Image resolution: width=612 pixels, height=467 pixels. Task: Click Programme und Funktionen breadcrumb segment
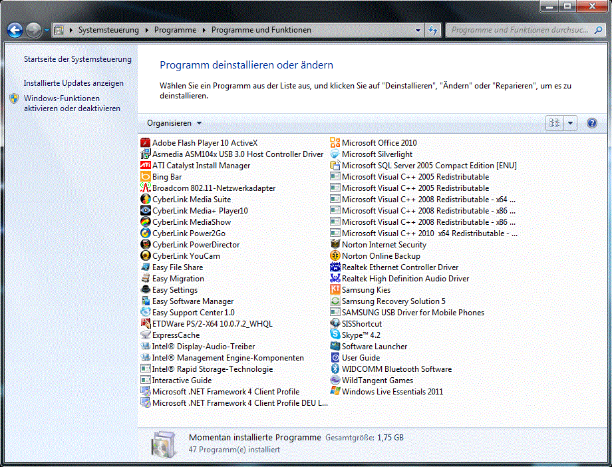261,30
